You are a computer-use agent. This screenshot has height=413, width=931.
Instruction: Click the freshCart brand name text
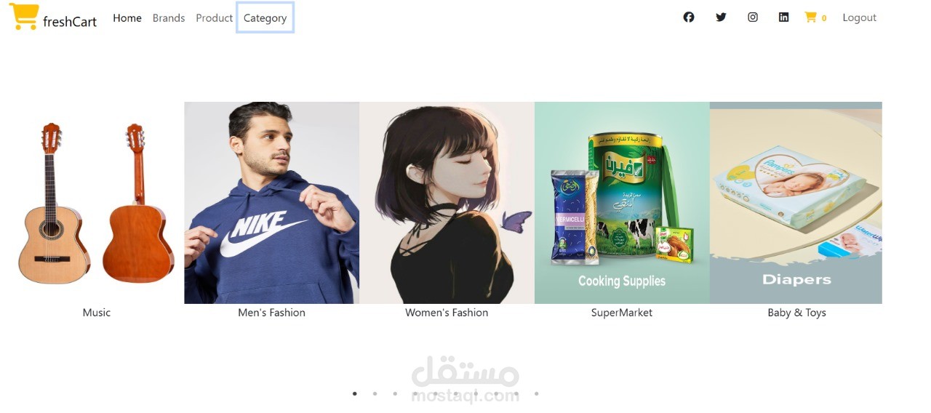coord(70,22)
